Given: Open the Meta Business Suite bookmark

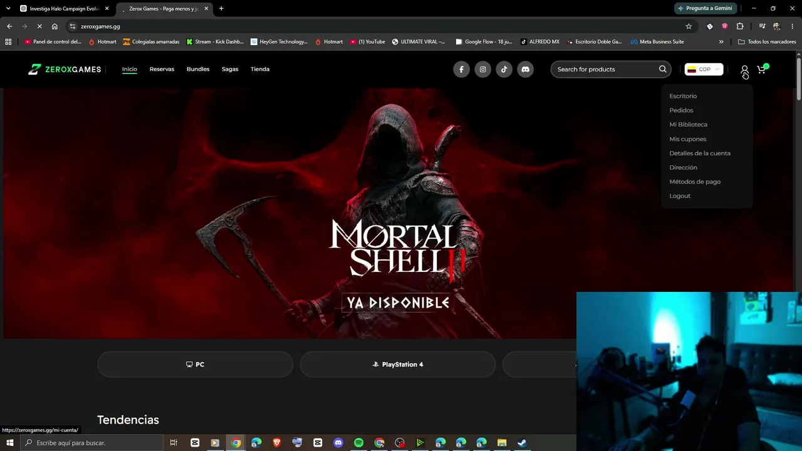Looking at the screenshot, I should tap(657, 42).
